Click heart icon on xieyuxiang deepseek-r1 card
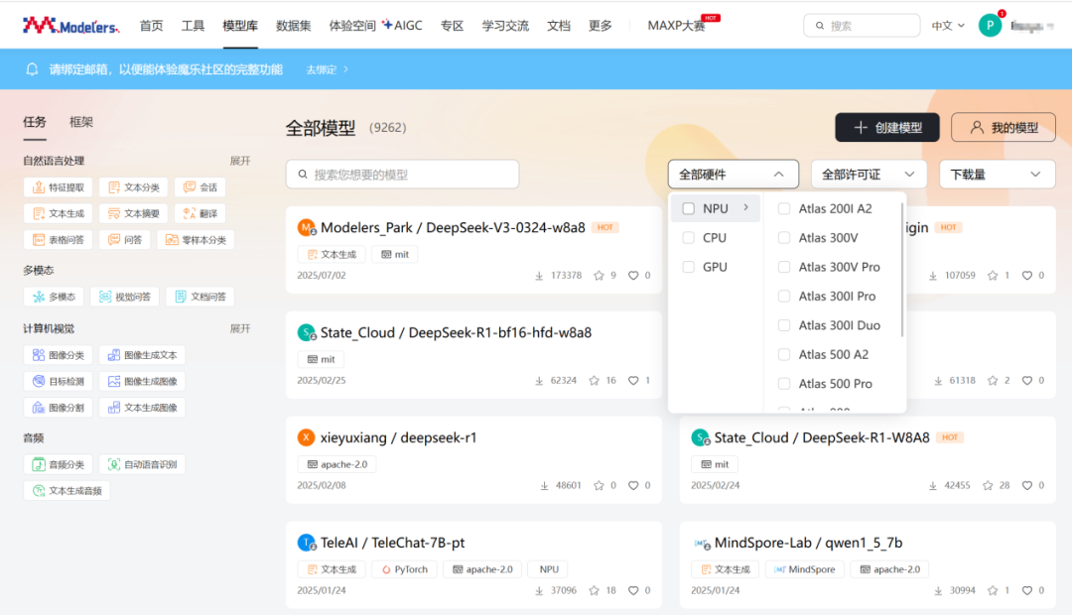 pos(633,485)
